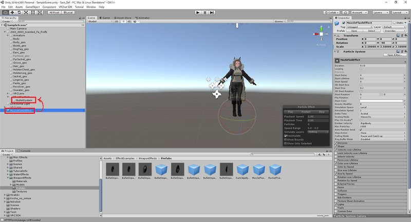This screenshot has width=411, height=222.
Task: Open the Gizmos dropdown
Action: pyautogui.click(x=279, y=22)
